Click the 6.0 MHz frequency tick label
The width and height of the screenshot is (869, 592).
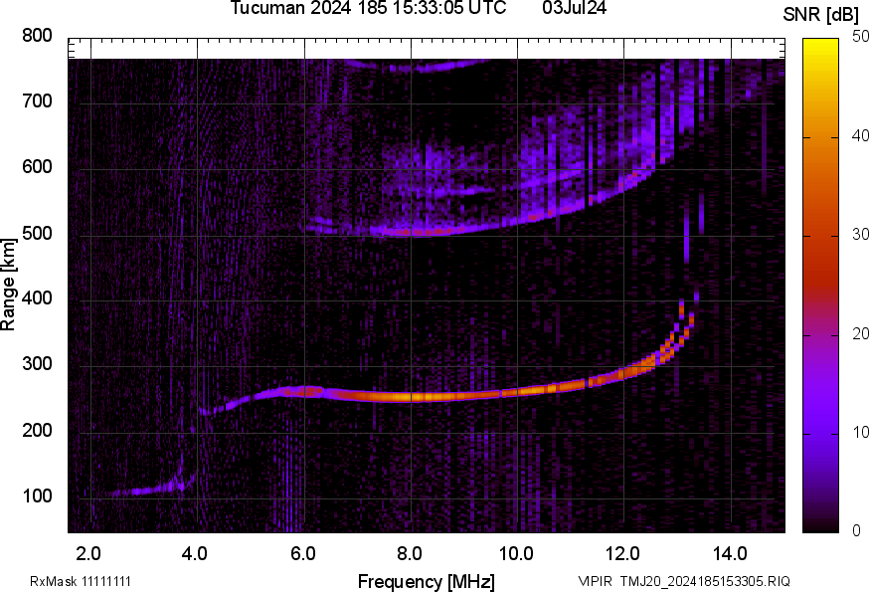(x=302, y=553)
